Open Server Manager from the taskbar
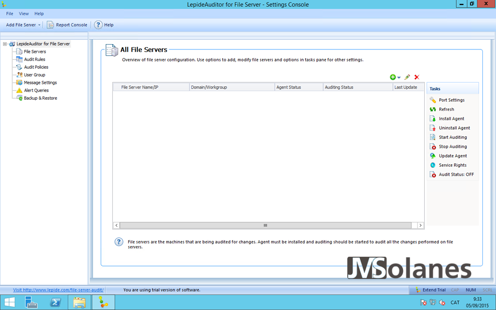The height and width of the screenshot is (310, 496). 31,302
